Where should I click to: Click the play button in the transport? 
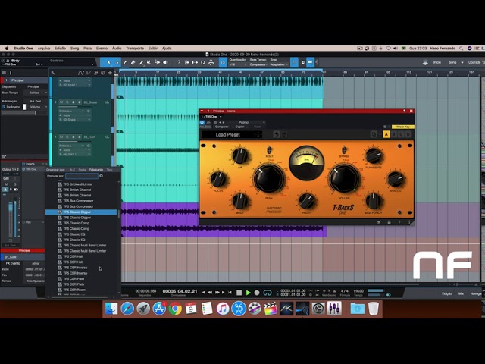click(x=248, y=293)
